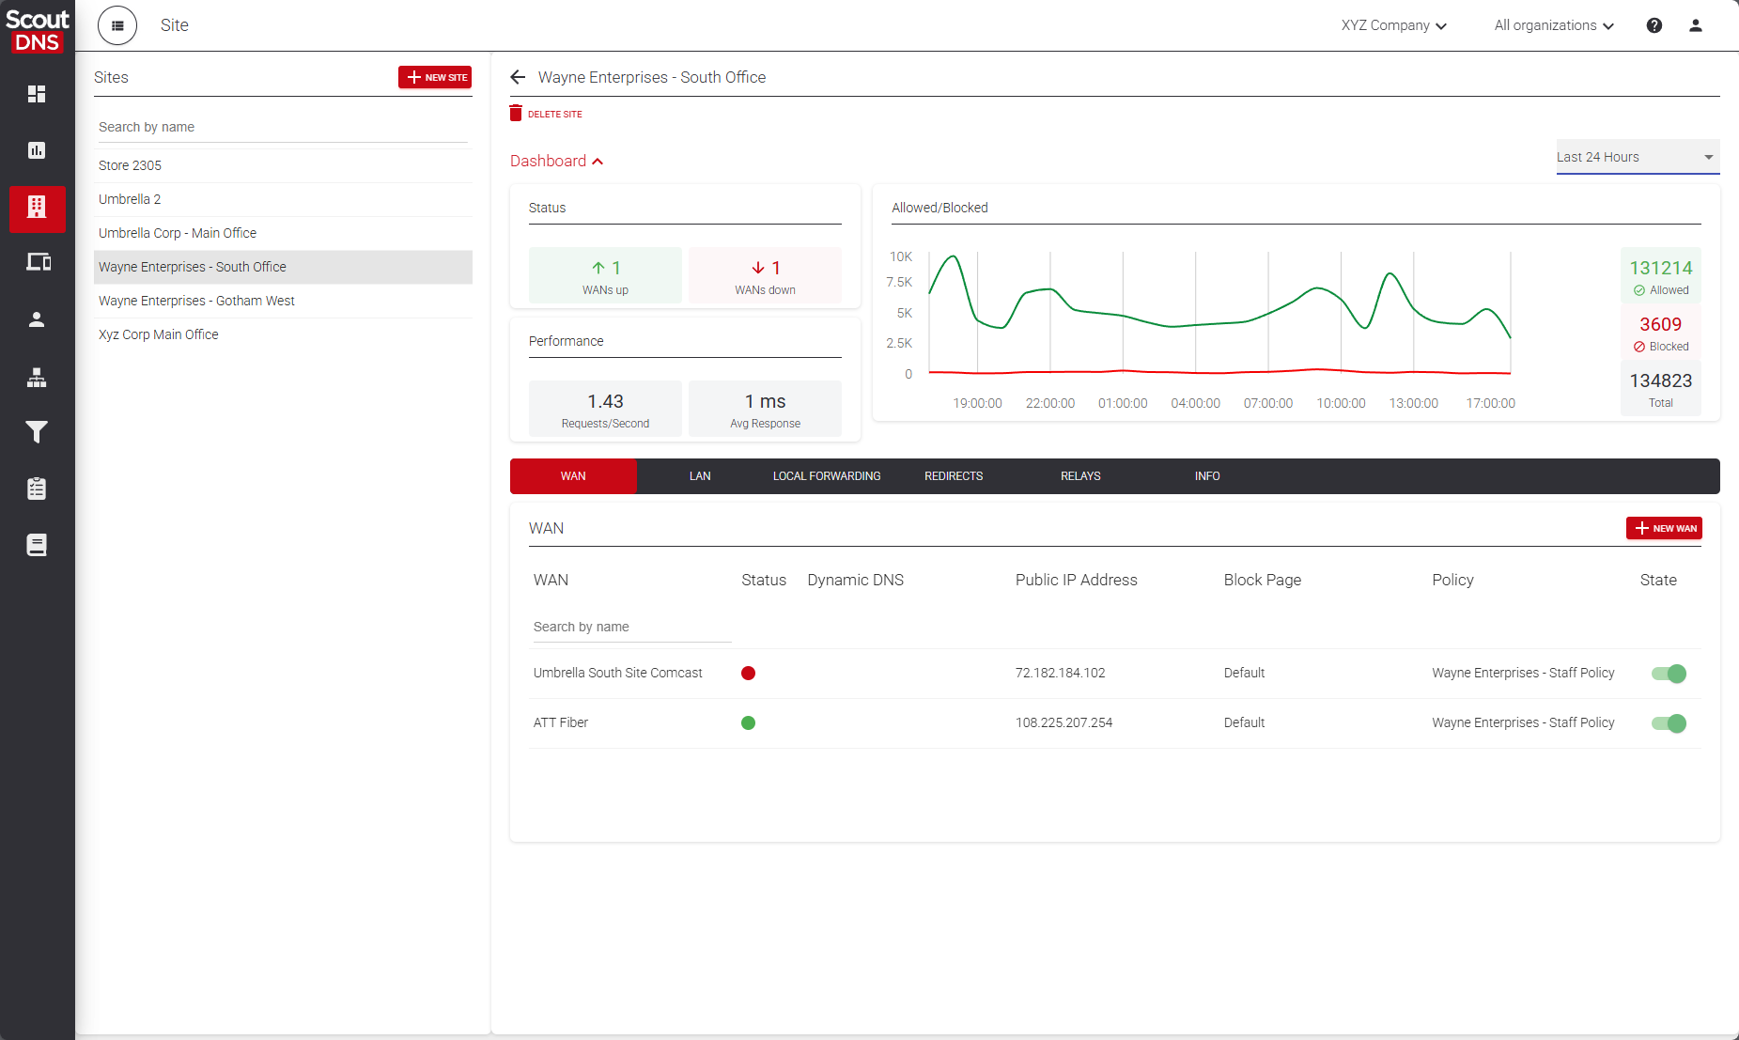
Task: Click the Allowed checkmark icon
Action: click(x=1639, y=290)
